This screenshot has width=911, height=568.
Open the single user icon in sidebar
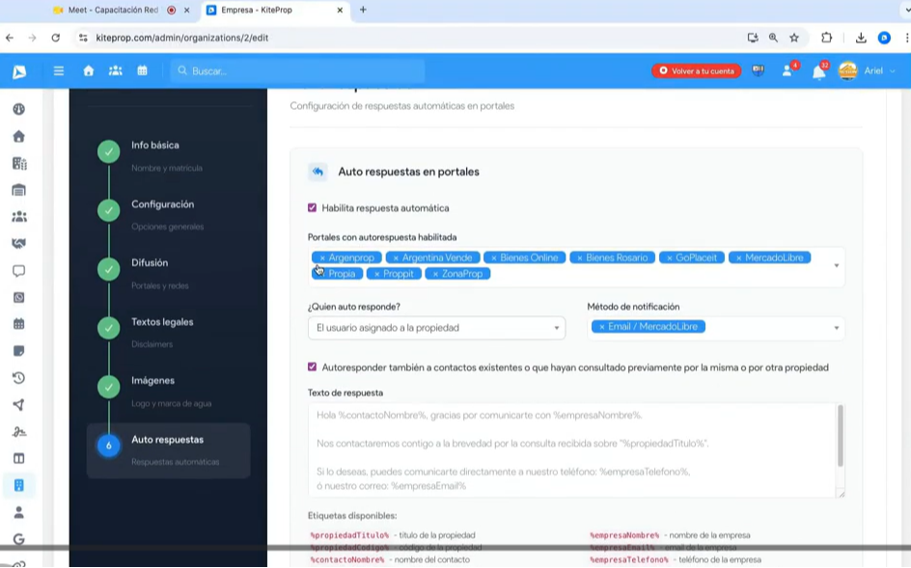18,512
